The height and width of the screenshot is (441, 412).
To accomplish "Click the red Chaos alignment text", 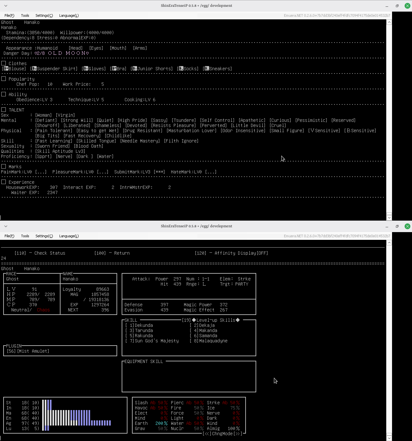I will coord(43,310).
